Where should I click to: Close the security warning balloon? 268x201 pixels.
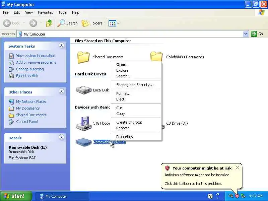click(x=237, y=168)
